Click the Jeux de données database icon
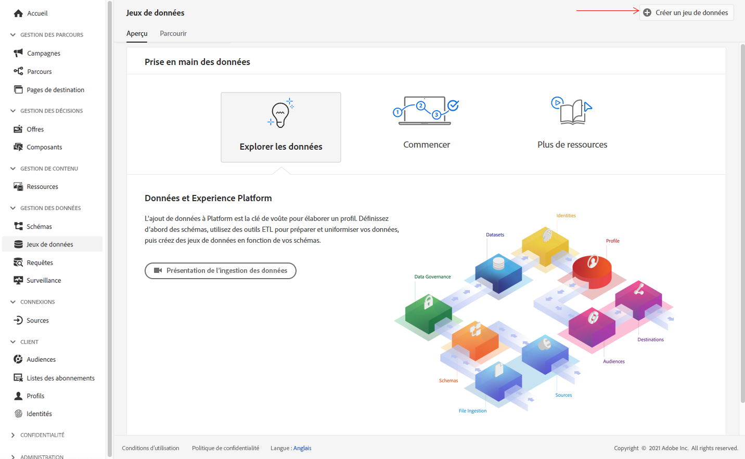The height and width of the screenshot is (459, 745). [18, 244]
